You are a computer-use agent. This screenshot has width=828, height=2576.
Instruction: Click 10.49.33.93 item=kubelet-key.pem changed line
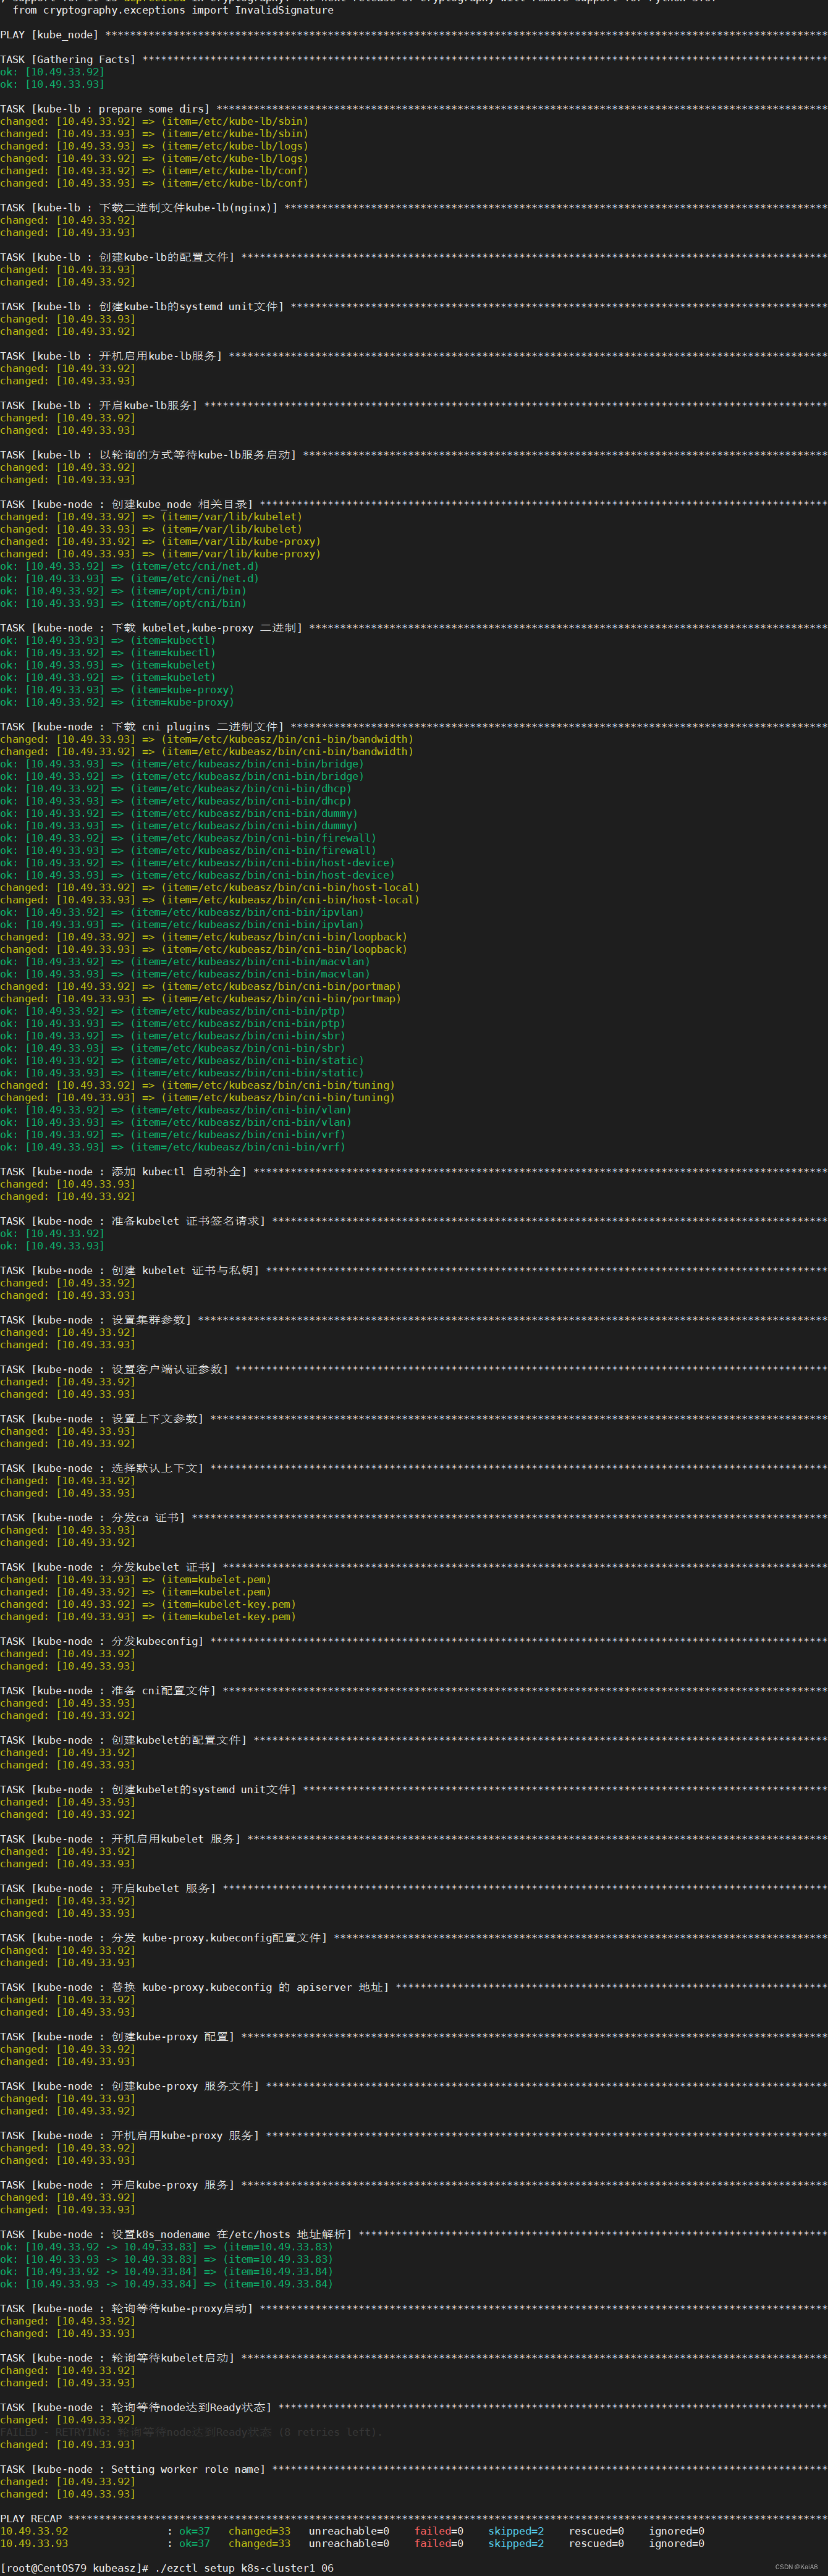tap(148, 1616)
